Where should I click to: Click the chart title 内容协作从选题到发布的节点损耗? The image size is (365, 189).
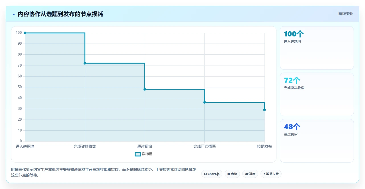60,14
